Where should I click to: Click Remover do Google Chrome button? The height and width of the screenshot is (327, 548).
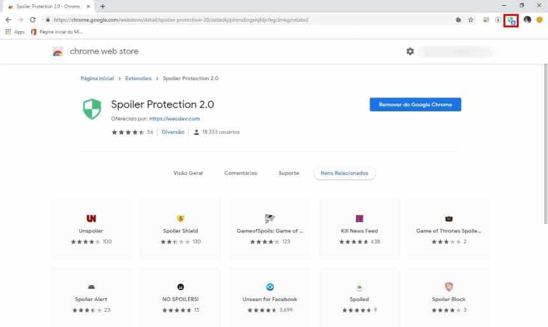[415, 104]
